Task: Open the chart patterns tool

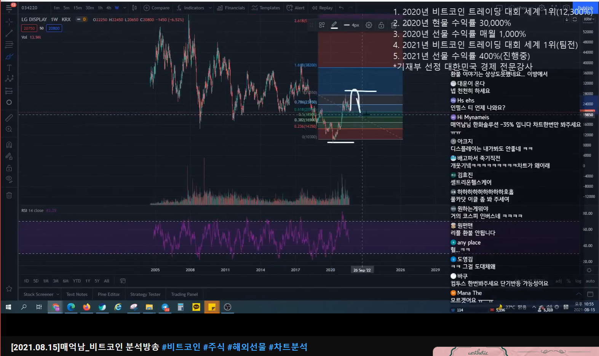Action: (9, 79)
